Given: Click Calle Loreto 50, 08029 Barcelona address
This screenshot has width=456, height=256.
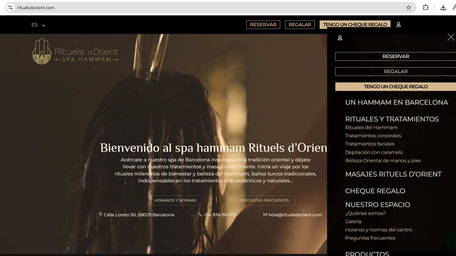Looking at the screenshot, I should tap(139, 215).
